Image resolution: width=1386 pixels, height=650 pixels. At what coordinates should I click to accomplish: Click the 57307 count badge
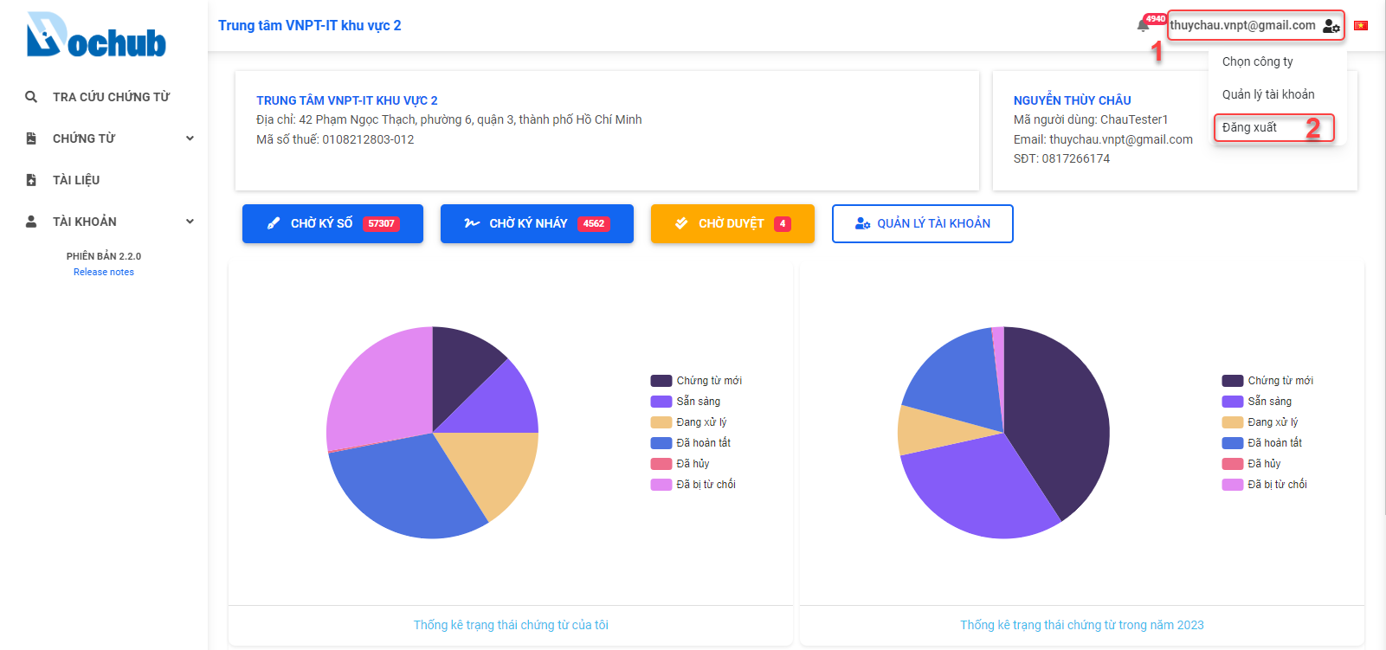point(381,223)
